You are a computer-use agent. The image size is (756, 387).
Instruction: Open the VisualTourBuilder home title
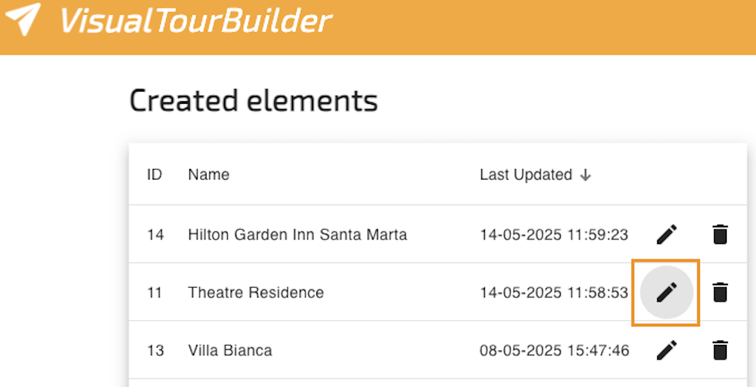point(195,21)
